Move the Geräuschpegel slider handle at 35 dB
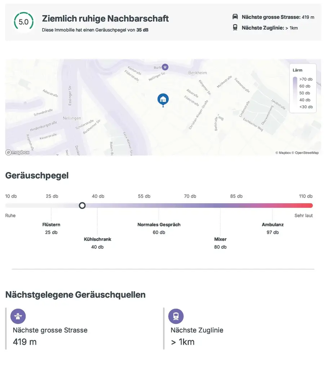This screenshot has height=369, width=328. click(x=82, y=205)
